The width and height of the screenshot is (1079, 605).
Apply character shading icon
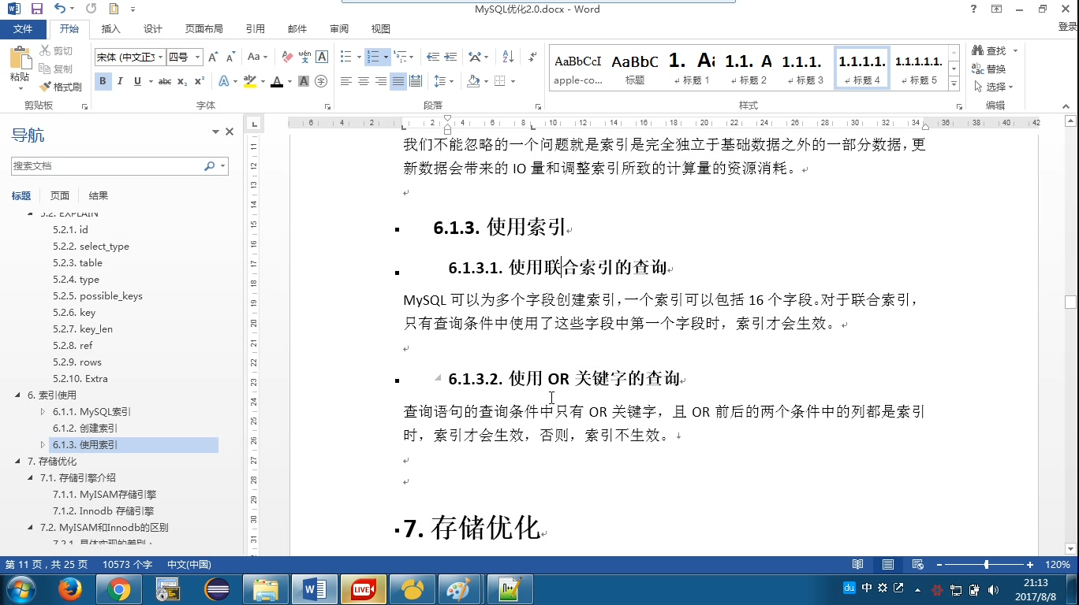click(x=304, y=81)
